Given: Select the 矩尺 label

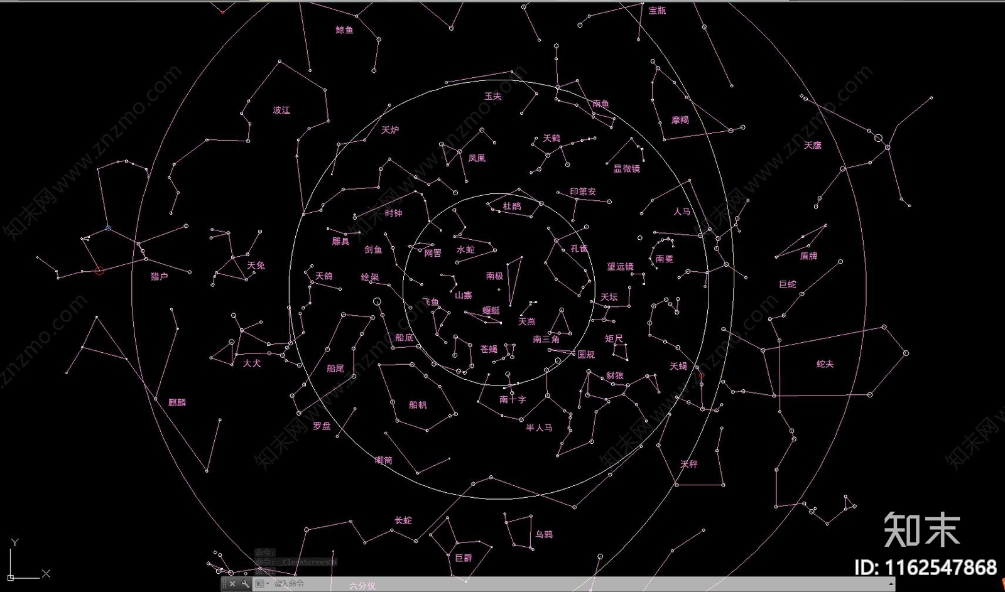Looking at the screenshot, I should pos(614,338).
